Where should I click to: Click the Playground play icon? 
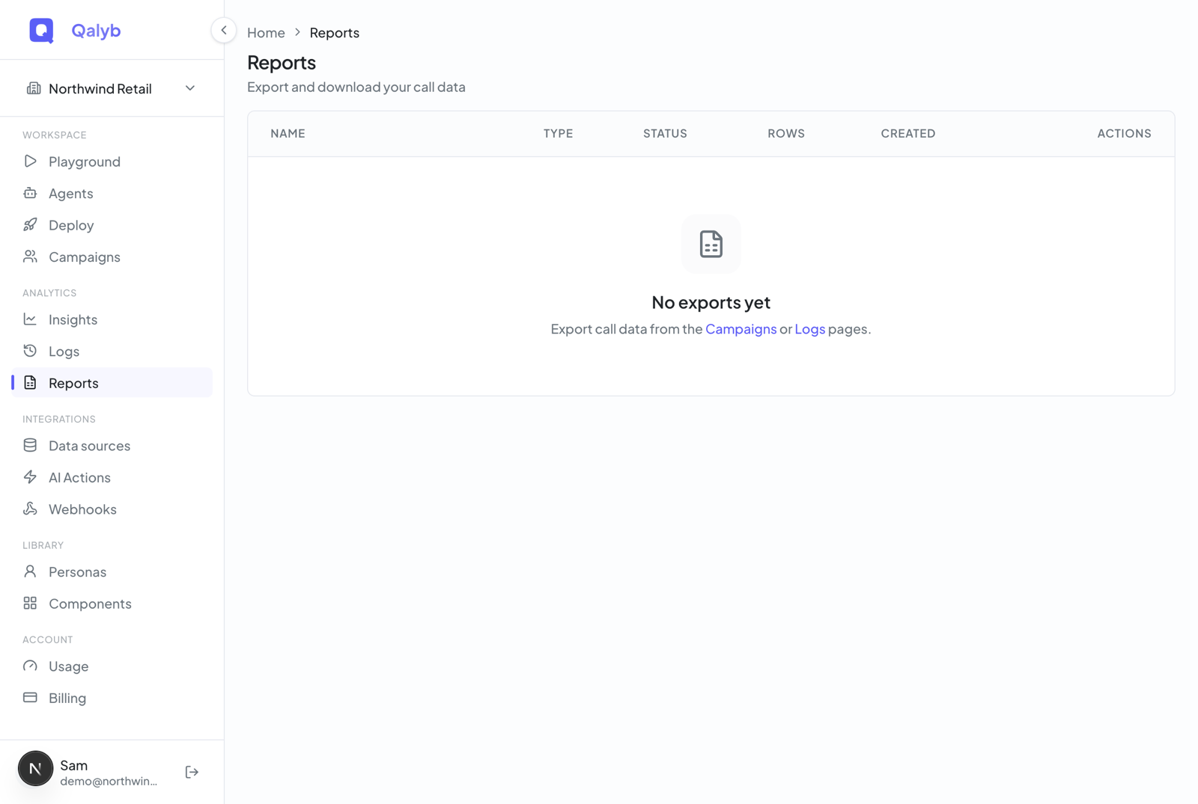[30, 162]
